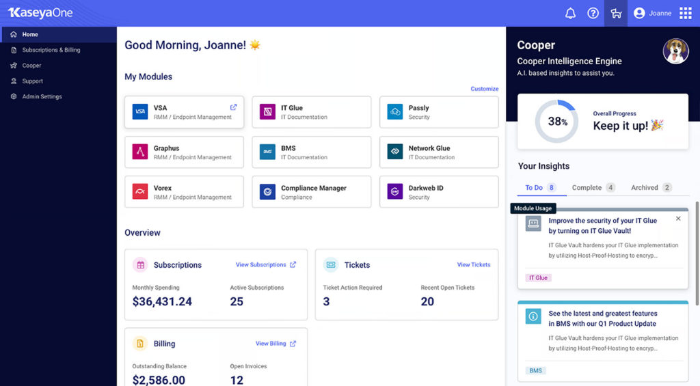
Task: Switch to the To Do insights tab
Action: pos(541,187)
